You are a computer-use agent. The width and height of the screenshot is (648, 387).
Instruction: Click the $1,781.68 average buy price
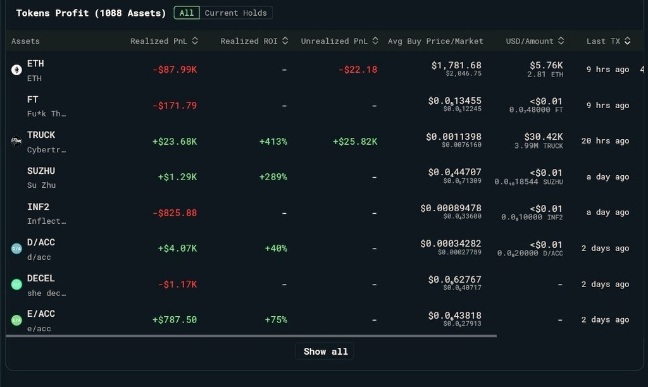457,65
